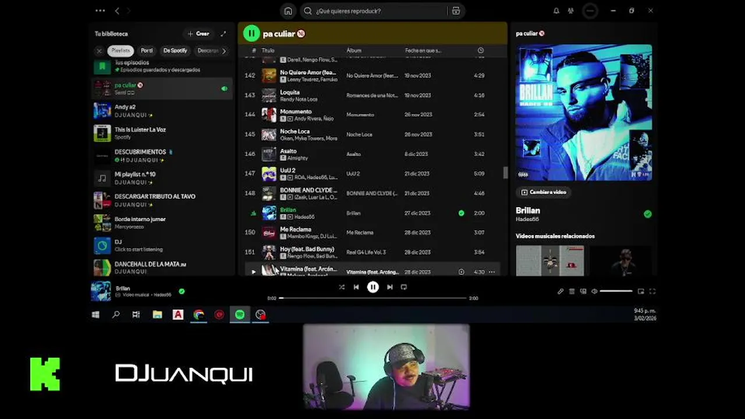Open Hades66 artist link in right panel
The width and height of the screenshot is (745, 419).
527,219
